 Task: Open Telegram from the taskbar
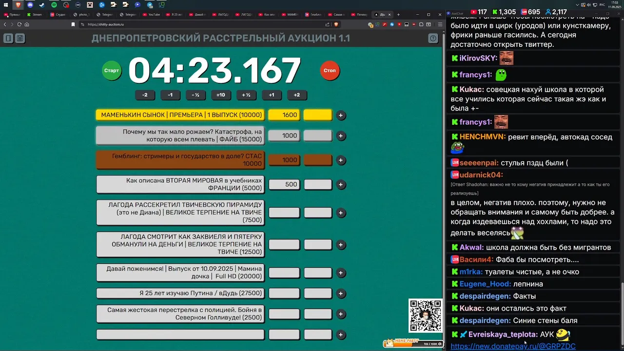[x=150, y=5]
